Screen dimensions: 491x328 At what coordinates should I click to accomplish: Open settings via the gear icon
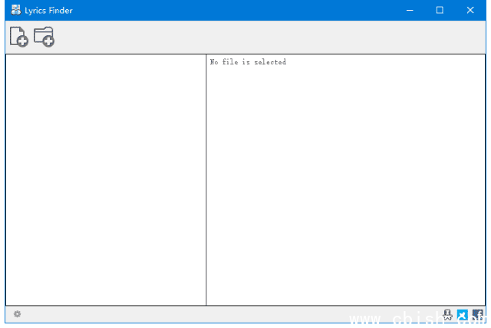pos(17,314)
